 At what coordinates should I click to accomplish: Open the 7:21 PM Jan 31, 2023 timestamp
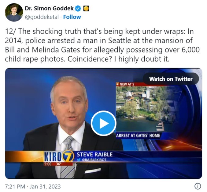pos(33,186)
